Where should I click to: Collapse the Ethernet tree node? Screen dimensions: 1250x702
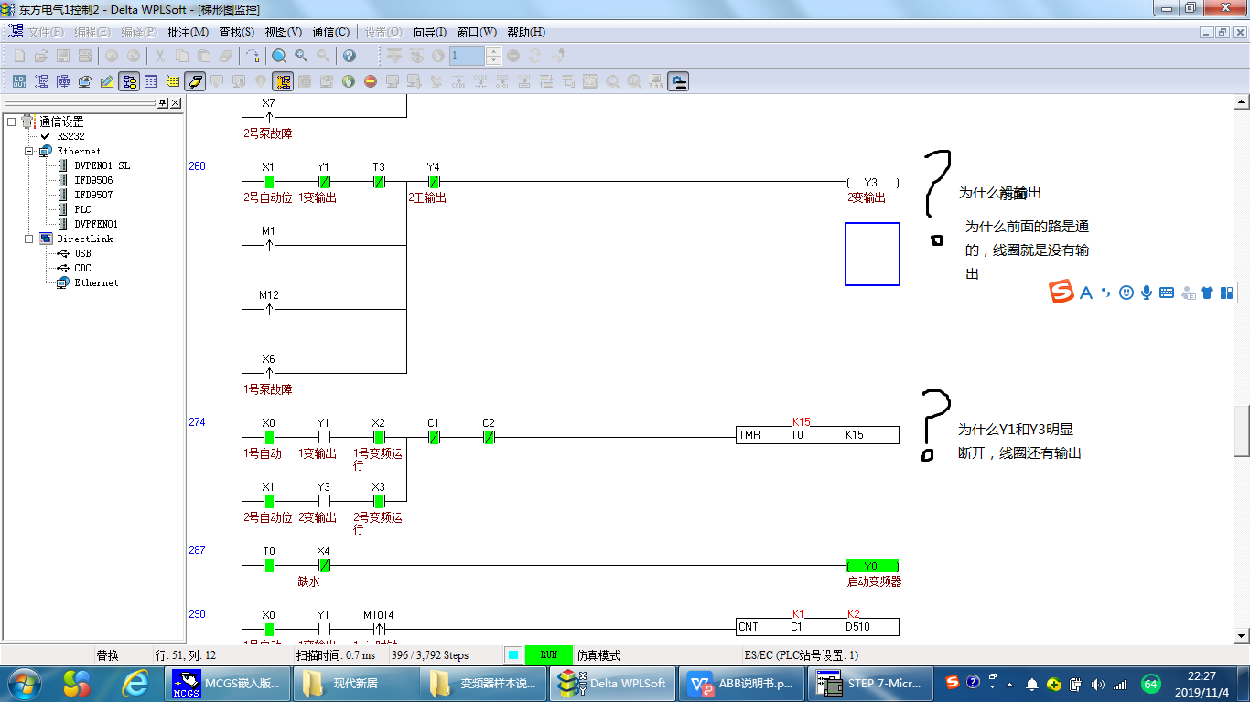tap(29, 151)
